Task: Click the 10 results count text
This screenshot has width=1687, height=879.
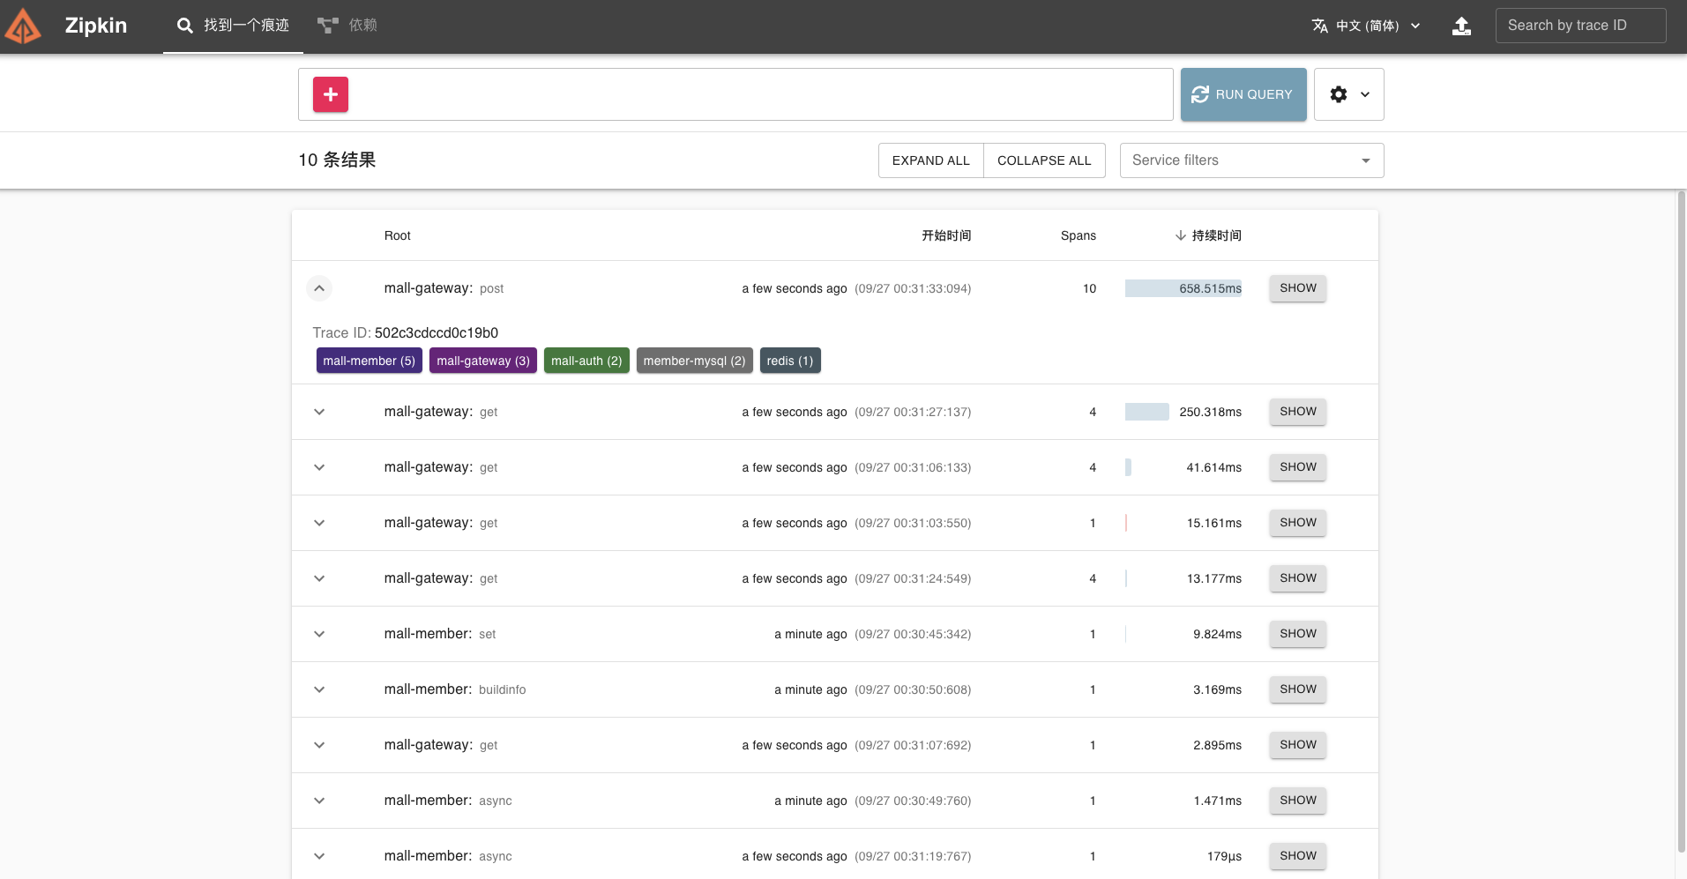Action: click(x=337, y=160)
